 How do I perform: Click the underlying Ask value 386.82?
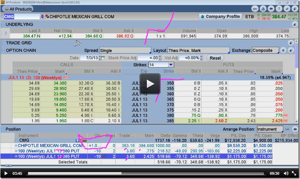pos(123,36)
